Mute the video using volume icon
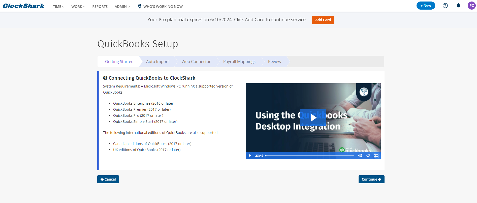 tap(360, 156)
